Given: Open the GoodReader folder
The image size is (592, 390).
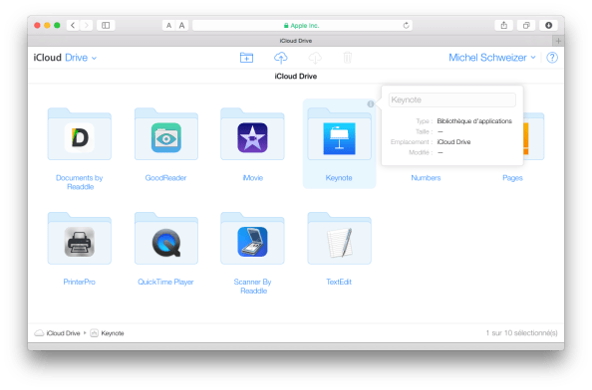Looking at the screenshot, I should (166, 134).
